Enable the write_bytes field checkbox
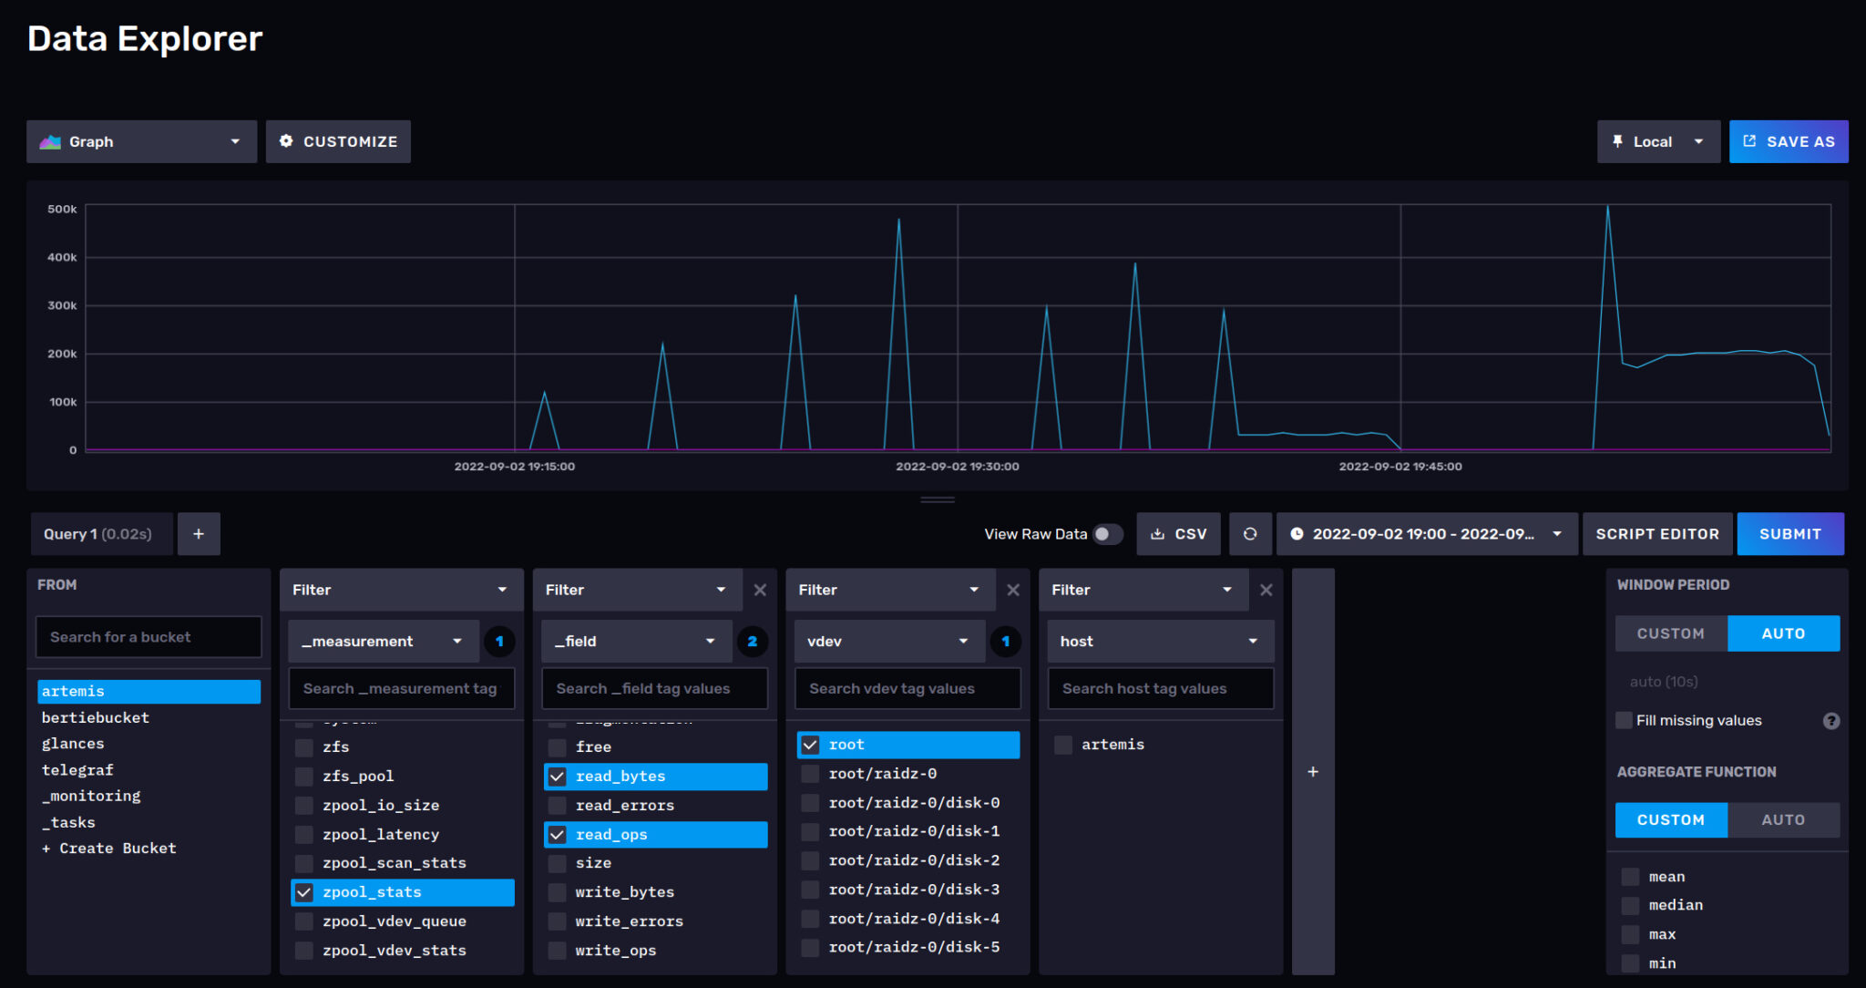The width and height of the screenshot is (1866, 988). coord(556,891)
